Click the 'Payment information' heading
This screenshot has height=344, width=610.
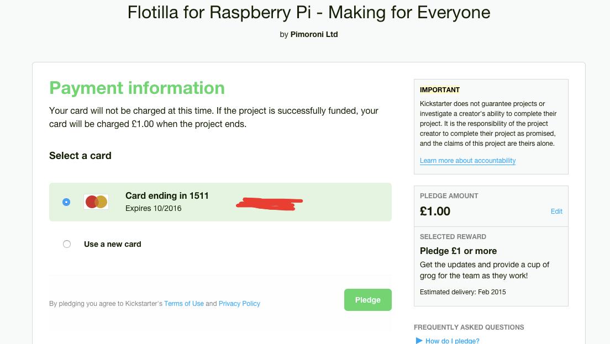tap(137, 88)
